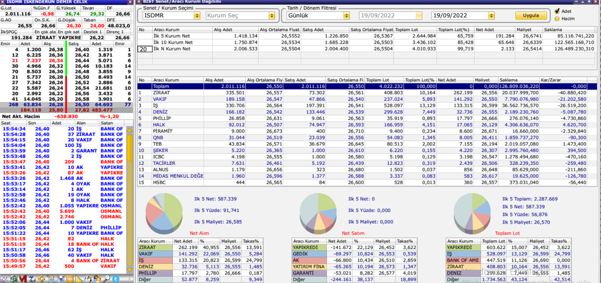This screenshot has height=283, width=601.
Task: Select the Hacim radio option
Action: point(557,19)
